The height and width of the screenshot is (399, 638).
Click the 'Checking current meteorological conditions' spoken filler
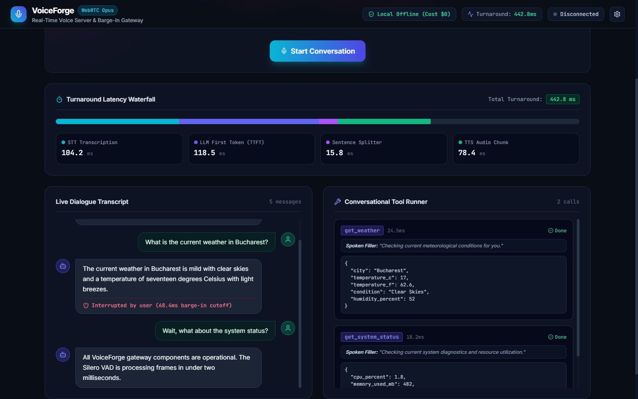[454, 246]
